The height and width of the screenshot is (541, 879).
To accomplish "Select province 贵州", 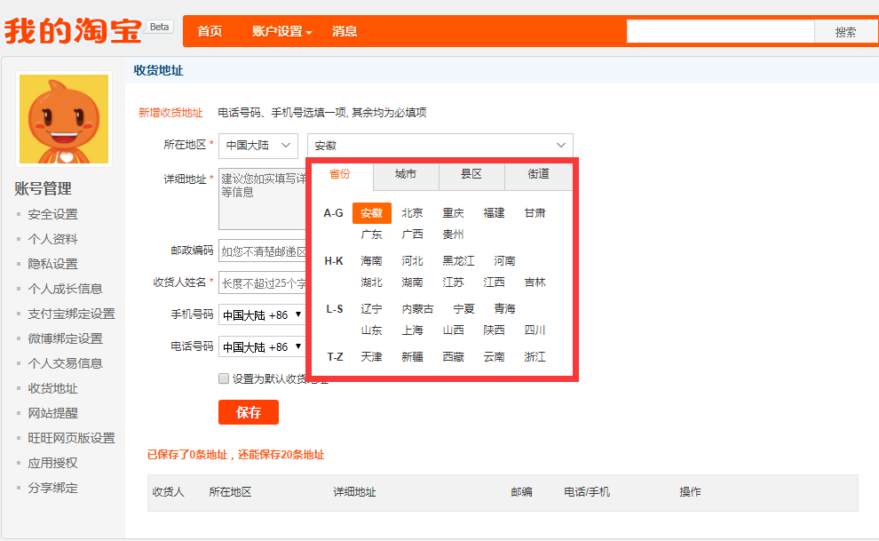I will pos(453,235).
